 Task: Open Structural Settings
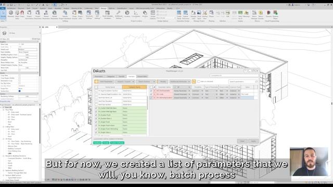click(89, 15)
